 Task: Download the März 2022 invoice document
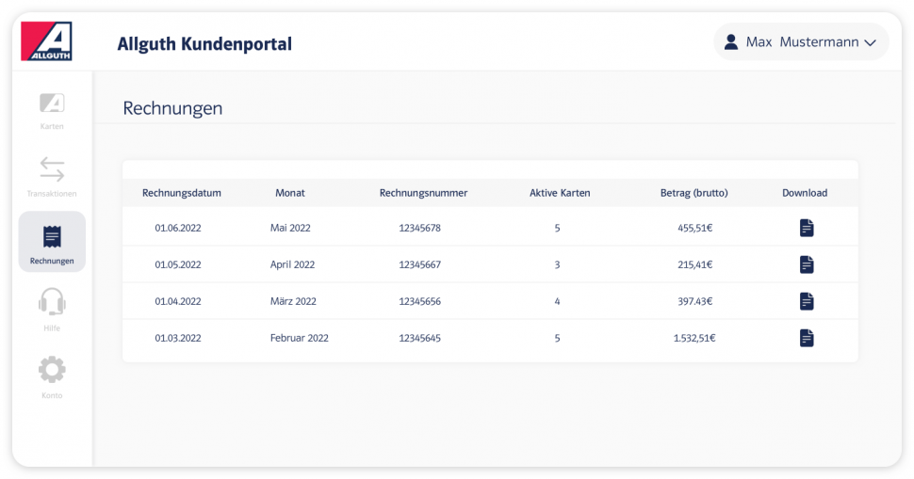[x=806, y=301]
